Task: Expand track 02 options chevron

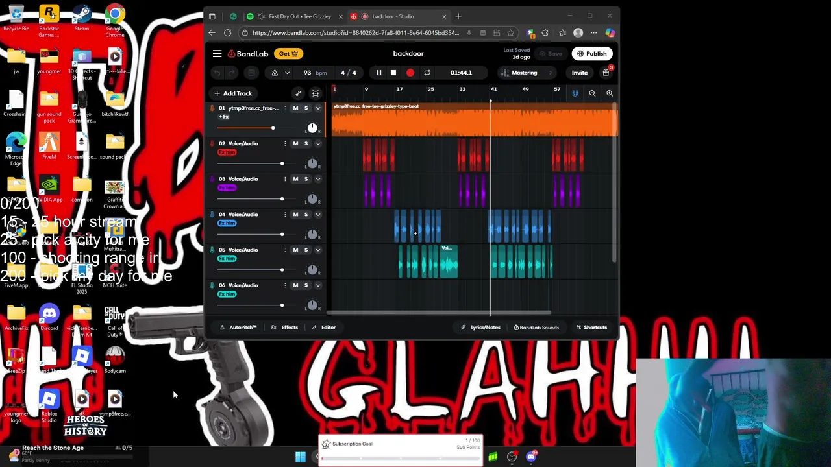Action: [x=317, y=143]
